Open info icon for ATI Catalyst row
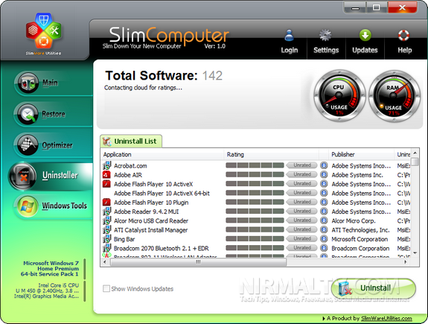The height and width of the screenshot is (324, 428). (324, 229)
